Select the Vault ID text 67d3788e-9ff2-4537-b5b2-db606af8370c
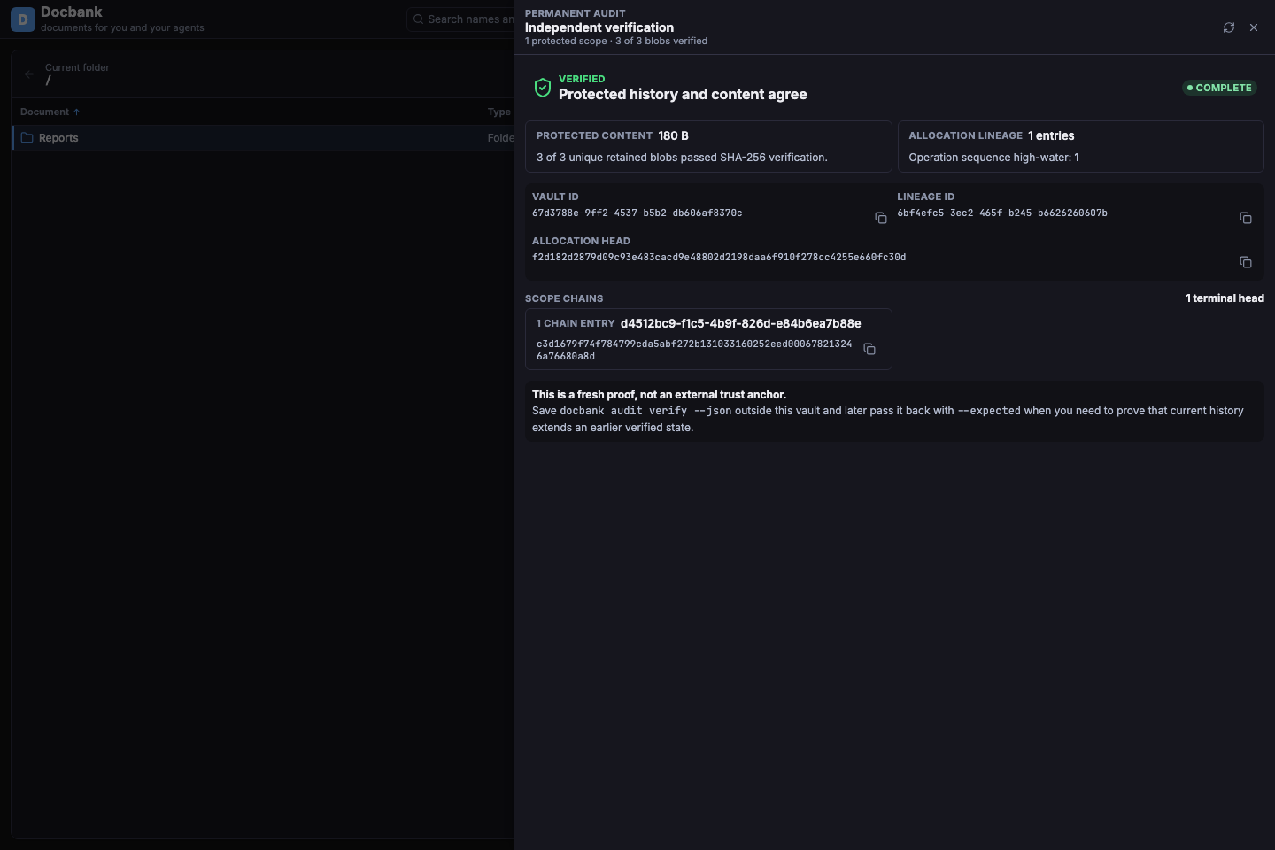Image resolution: width=1275 pixels, height=850 pixels. pos(637,212)
